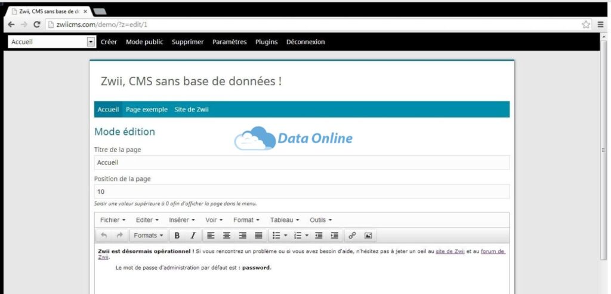Close the Zwii browser tab
The width and height of the screenshot is (611, 294).
(85, 12)
